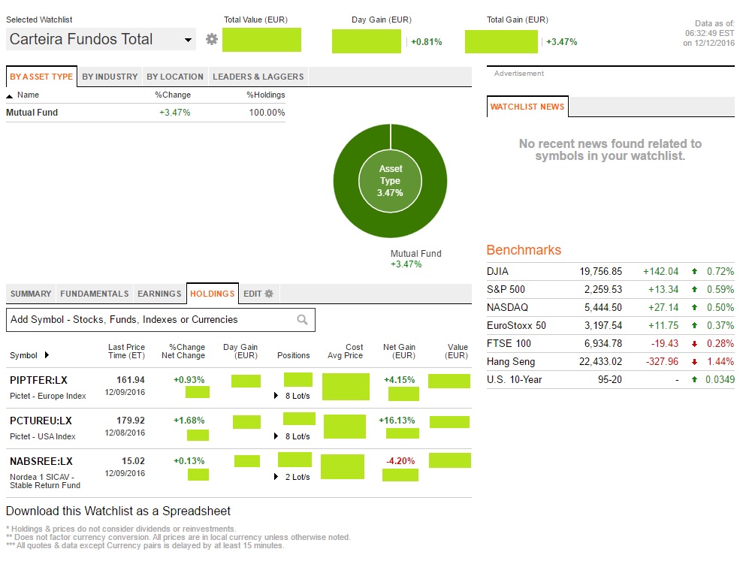Open the NABSREE:LX symbol link
The image size is (737, 561).
(41, 461)
